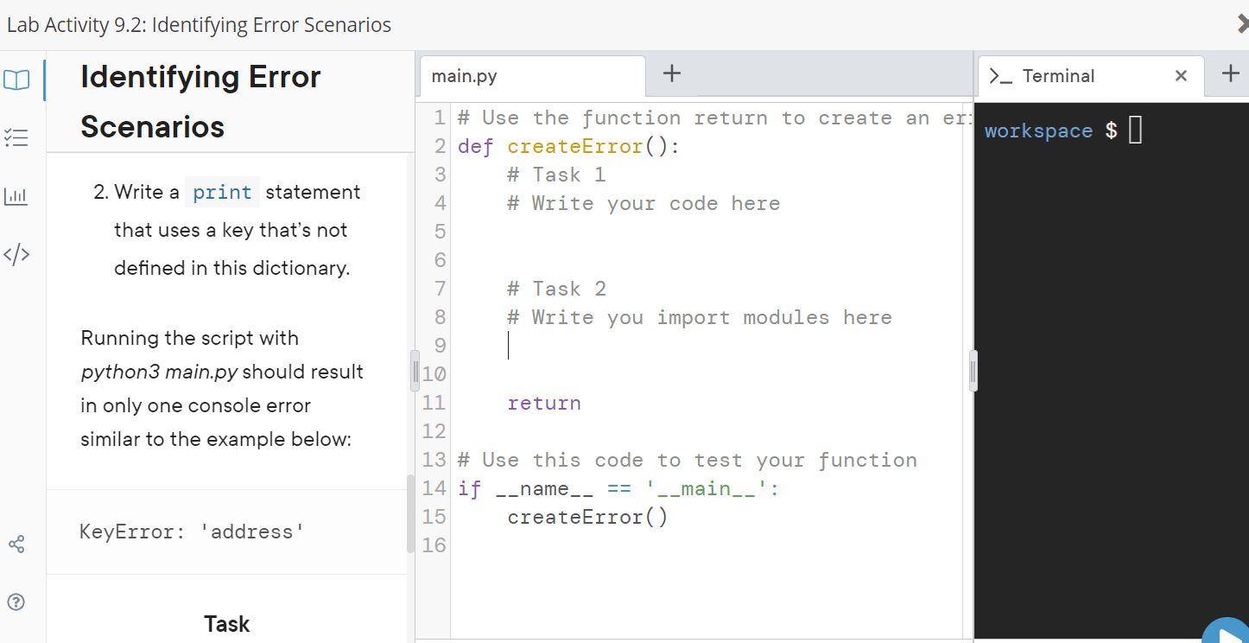
Task: Click '# Task 2' comment line
Action: point(556,289)
